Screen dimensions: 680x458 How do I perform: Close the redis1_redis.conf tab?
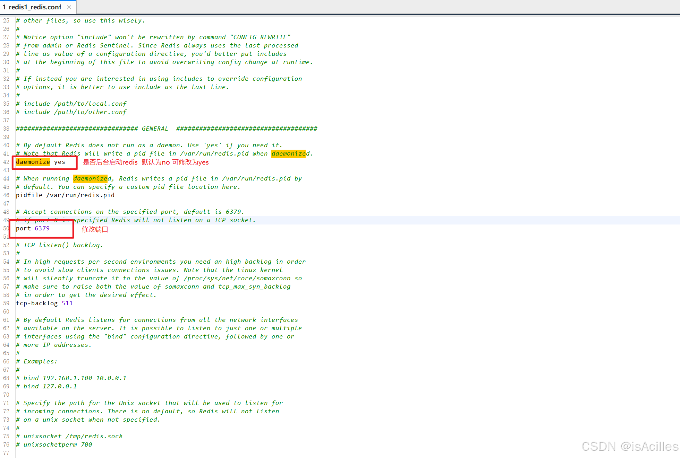click(x=69, y=7)
